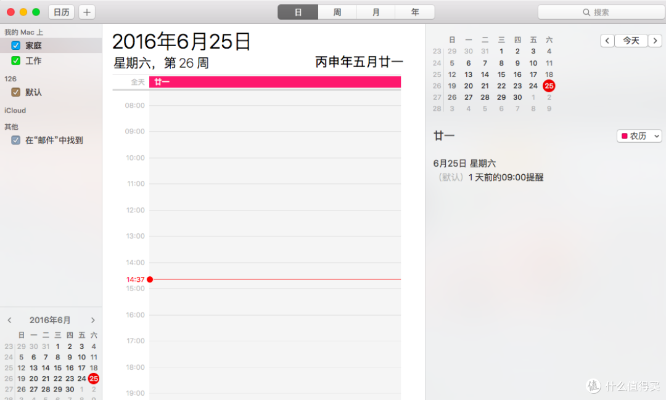Go to next month in sidebar mini calendar
This screenshot has width=666, height=400.
pyautogui.click(x=93, y=321)
